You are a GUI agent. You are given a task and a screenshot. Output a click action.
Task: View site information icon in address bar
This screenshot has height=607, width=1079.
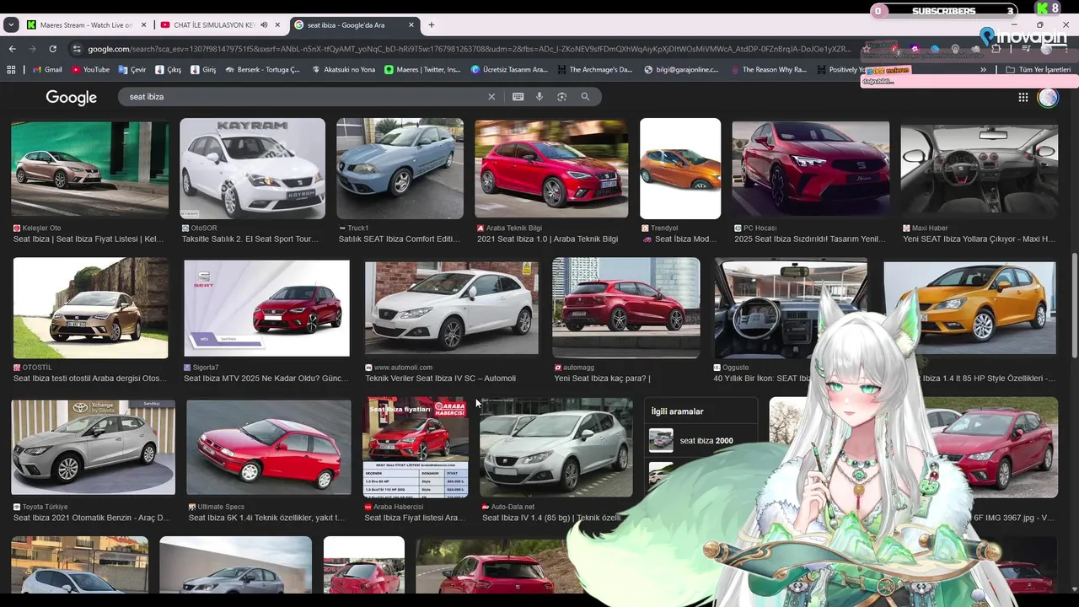(77, 49)
